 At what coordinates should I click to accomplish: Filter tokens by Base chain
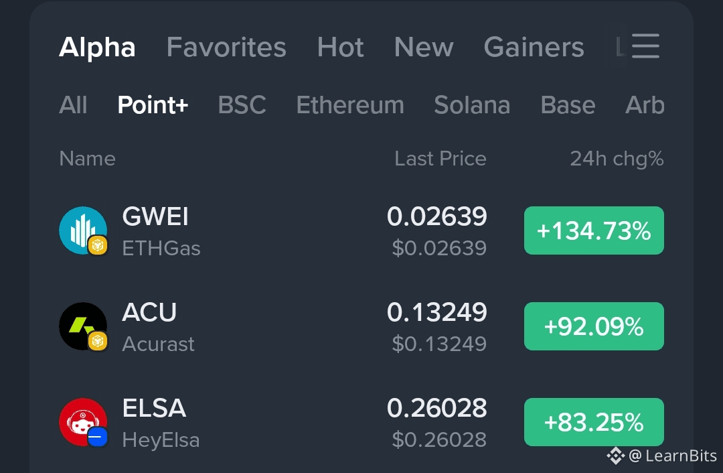click(568, 105)
